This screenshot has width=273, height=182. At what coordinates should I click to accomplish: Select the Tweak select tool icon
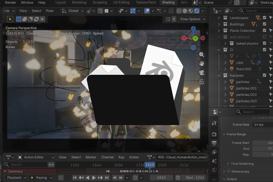click(x=10, y=19)
